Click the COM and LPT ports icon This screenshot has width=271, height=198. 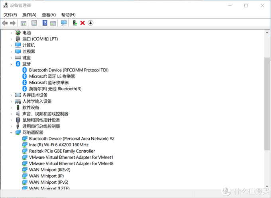coord(18,39)
